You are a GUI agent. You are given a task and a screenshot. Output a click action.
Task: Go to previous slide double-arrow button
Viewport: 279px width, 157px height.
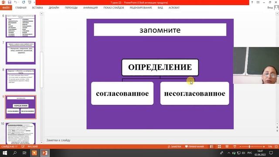(277, 127)
